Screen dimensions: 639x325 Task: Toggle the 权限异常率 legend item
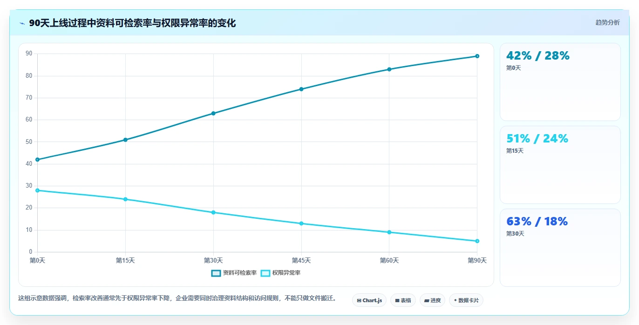tap(280, 273)
